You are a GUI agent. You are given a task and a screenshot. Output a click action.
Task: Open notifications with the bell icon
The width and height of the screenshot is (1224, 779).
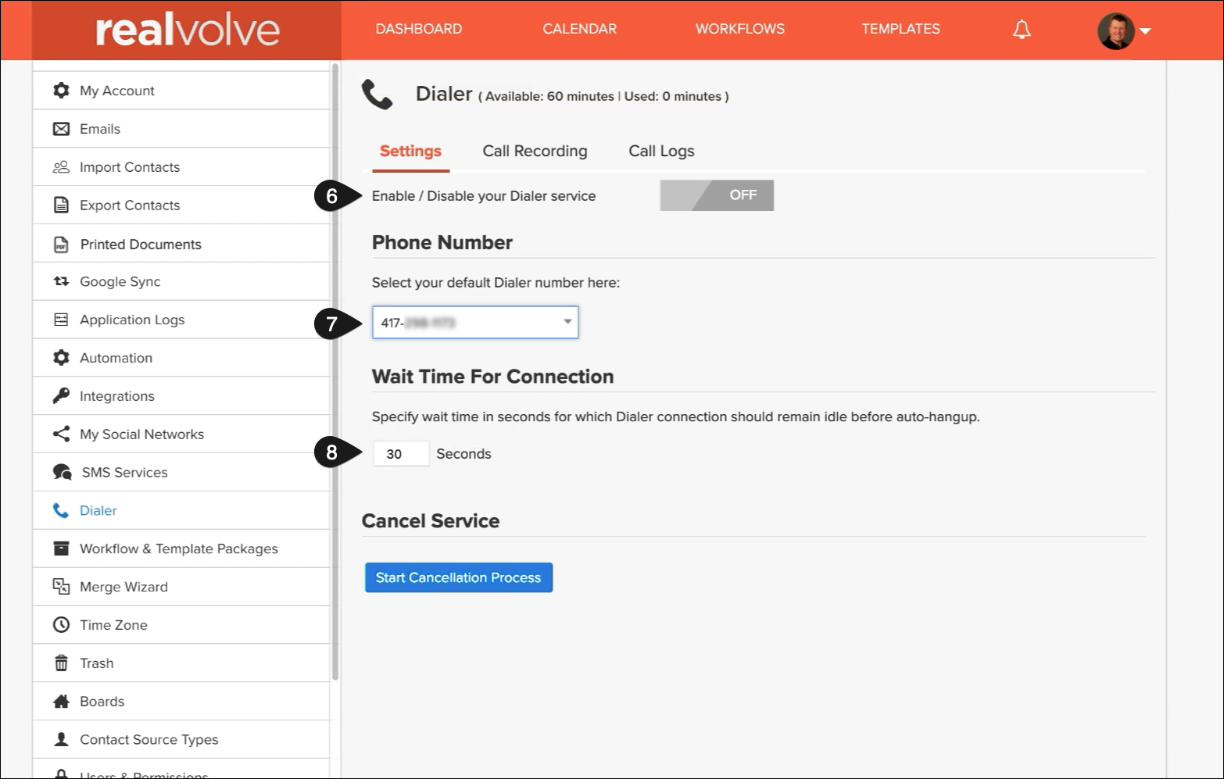pyautogui.click(x=1022, y=30)
